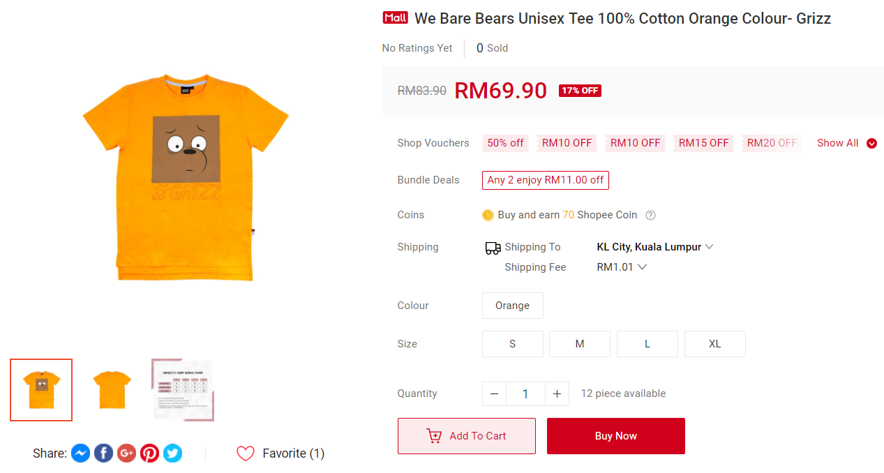Share product on Facebook icon

point(103,453)
